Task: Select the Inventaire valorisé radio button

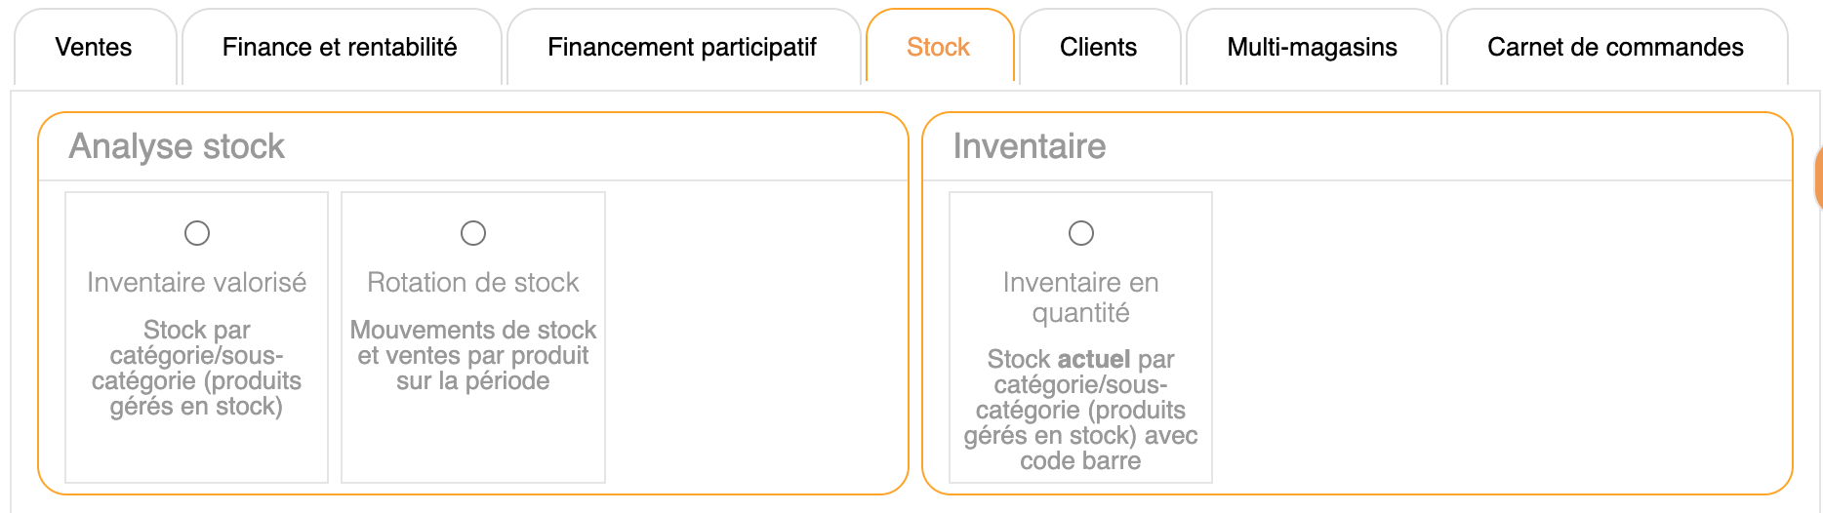Action: [x=197, y=233]
